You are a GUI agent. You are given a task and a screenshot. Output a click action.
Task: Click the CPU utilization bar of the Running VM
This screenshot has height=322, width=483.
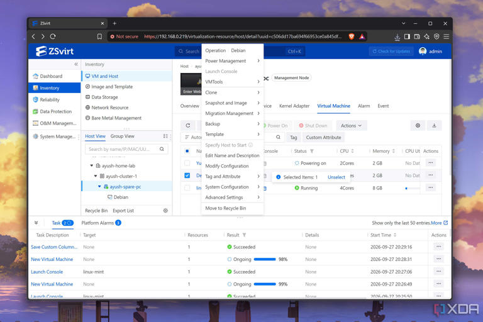413,188
